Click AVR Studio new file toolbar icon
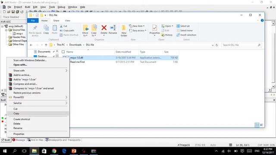 click(x=4, y=12)
